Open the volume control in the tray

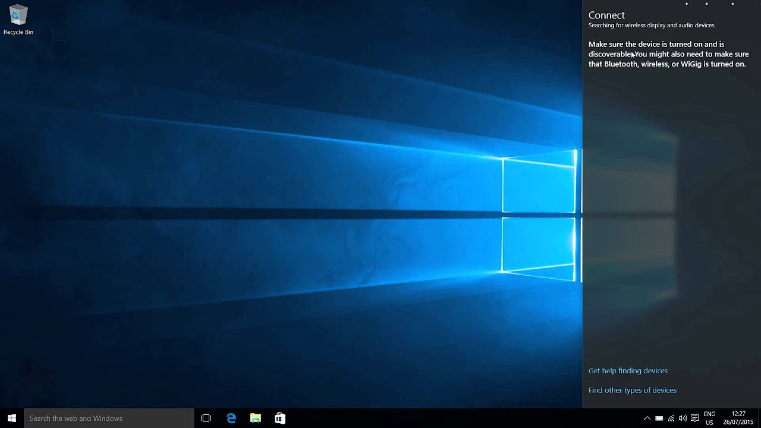click(x=683, y=418)
